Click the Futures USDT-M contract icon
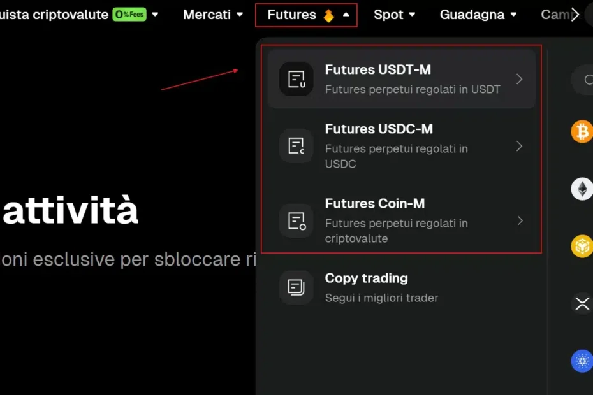The width and height of the screenshot is (593, 395). (296, 79)
